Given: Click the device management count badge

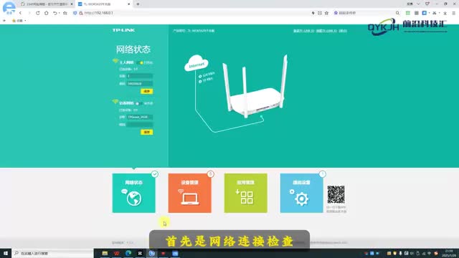Looking at the screenshot, I should [210, 174].
